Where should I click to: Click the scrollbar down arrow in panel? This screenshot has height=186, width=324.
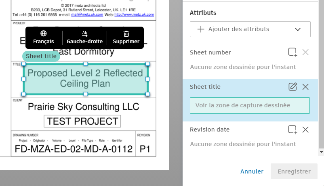[321, 152]
